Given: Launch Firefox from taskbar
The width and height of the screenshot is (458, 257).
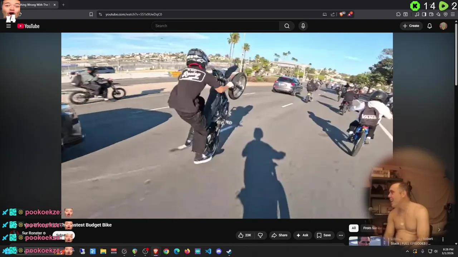Looking at the screenshot, I should [187, 251].
